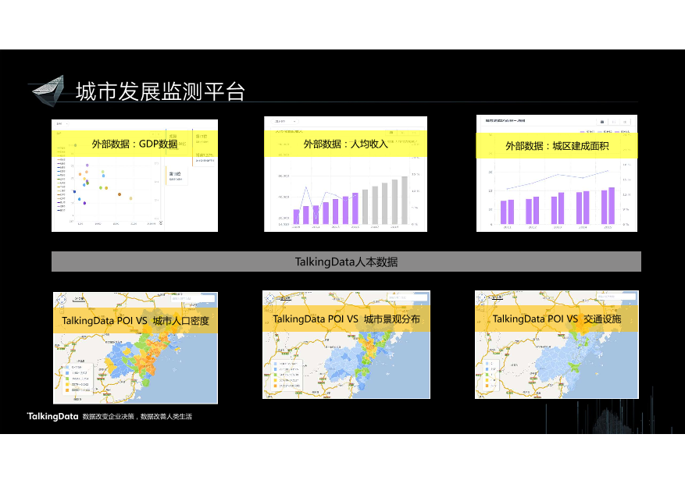
Task: Click pan compass control on 城市人口密度 map
Action: [x=62, y=299]
